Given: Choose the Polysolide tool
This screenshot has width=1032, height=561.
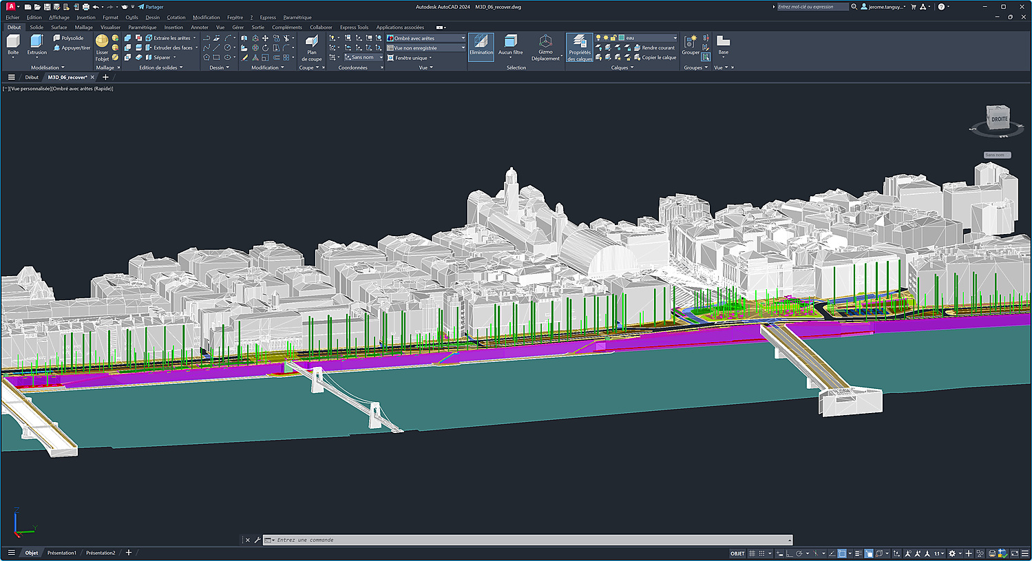Looking at the screenshot, I should [68, 38].
